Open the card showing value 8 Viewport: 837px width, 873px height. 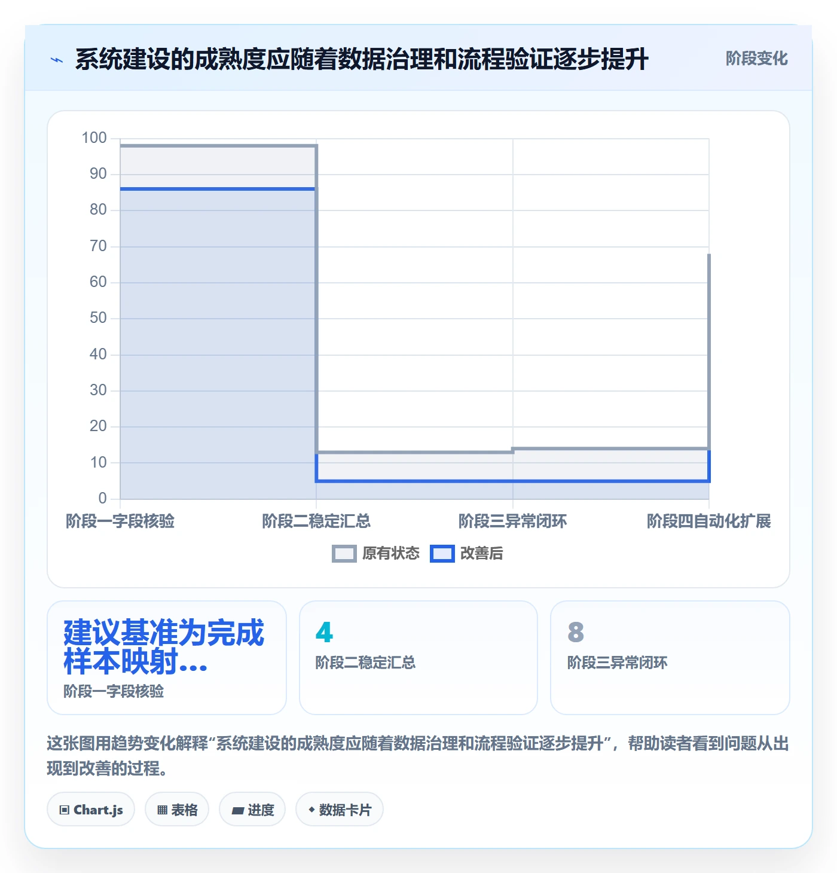pos(670,658)
